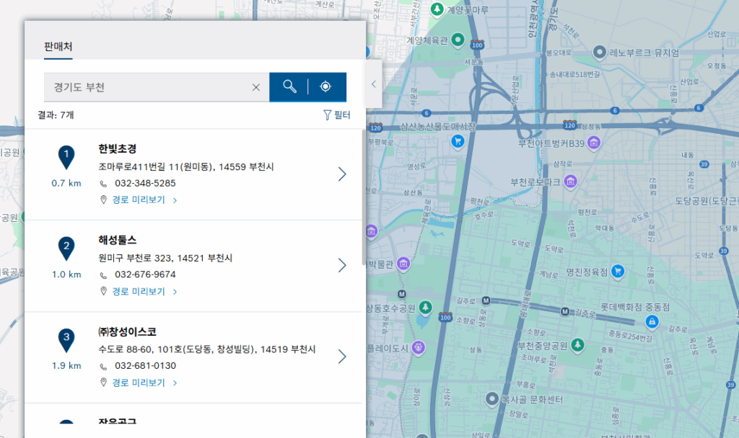Click 부천중앙공원 park marker
The height and width of the screenshot is (438, 739).
578,345
